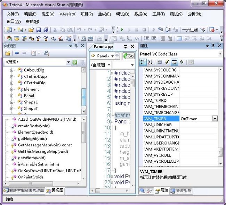This screenshot has width=226, height=205.
Task: Click the green search go button
Action: click(75, 62)
